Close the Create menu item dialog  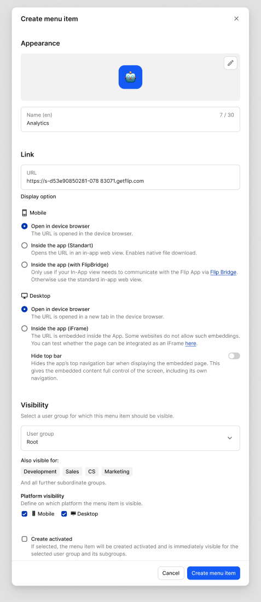coord(236,19)
